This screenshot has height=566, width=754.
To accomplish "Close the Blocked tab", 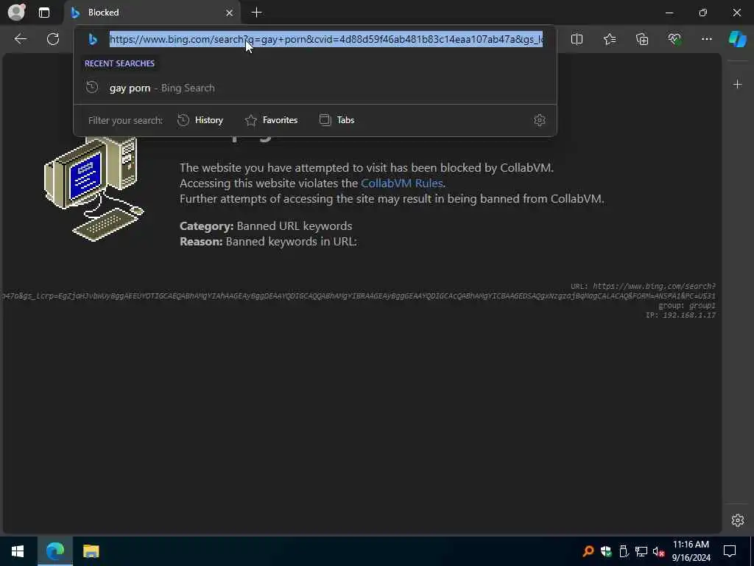I will pyautogui.click(x=230, y=13).
